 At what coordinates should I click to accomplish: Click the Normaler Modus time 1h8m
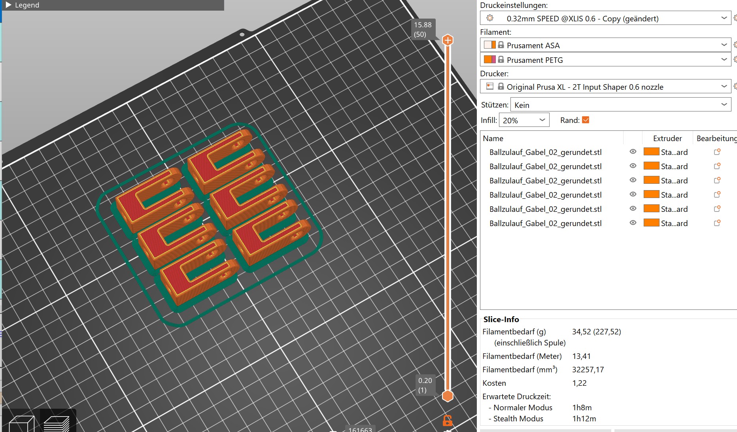point(582,407)
